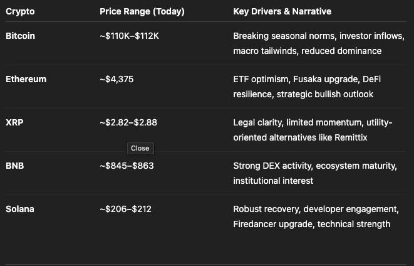The height and width of the screenshot is (266, 414).
Task: Select the XRP row name
Action: pyautogui.click(x=14, y=122)
